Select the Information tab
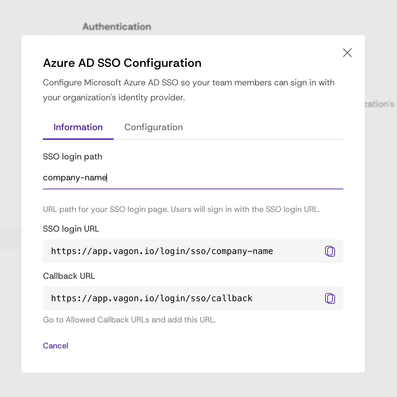 coord(78,127)
